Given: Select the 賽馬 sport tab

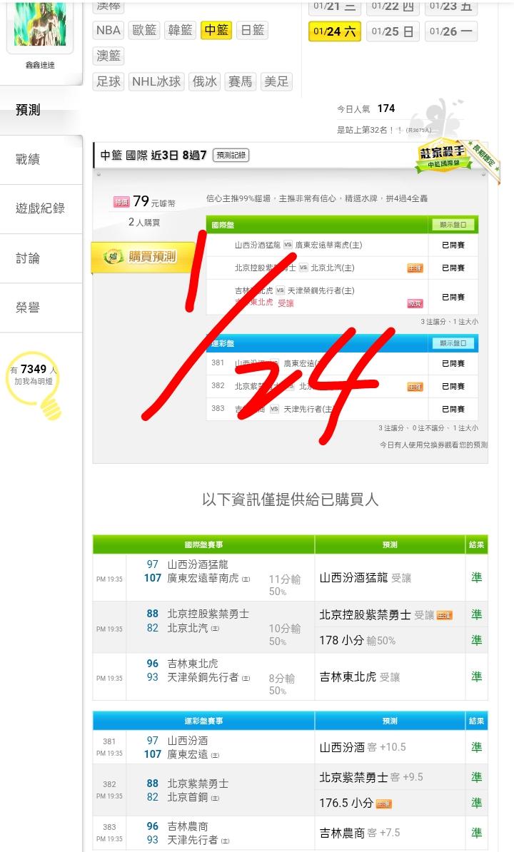Looking at the screenshot, I should point(240,81).
